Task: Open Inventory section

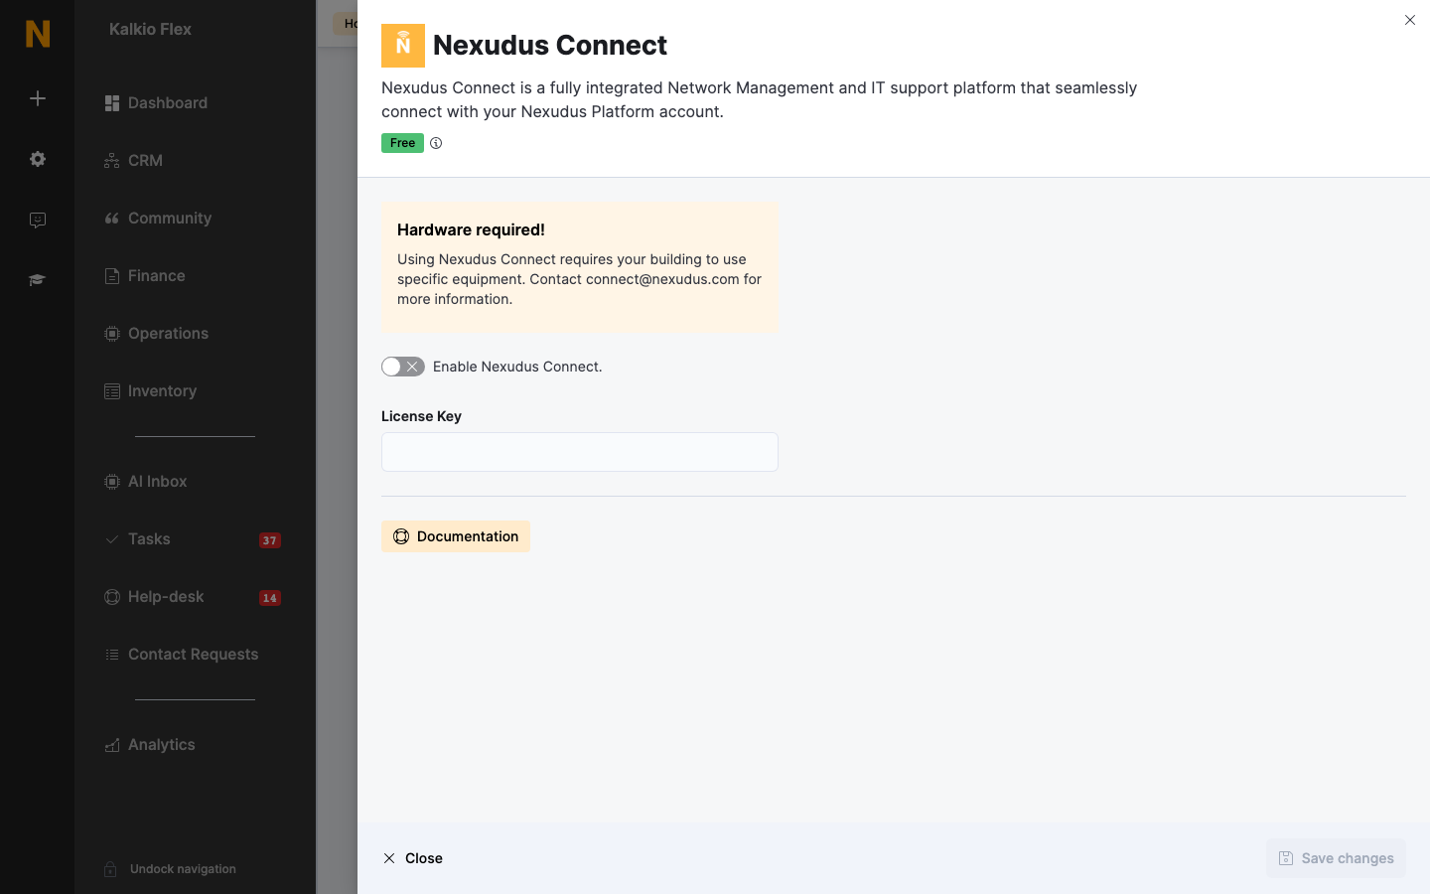Action: [151, 391]
